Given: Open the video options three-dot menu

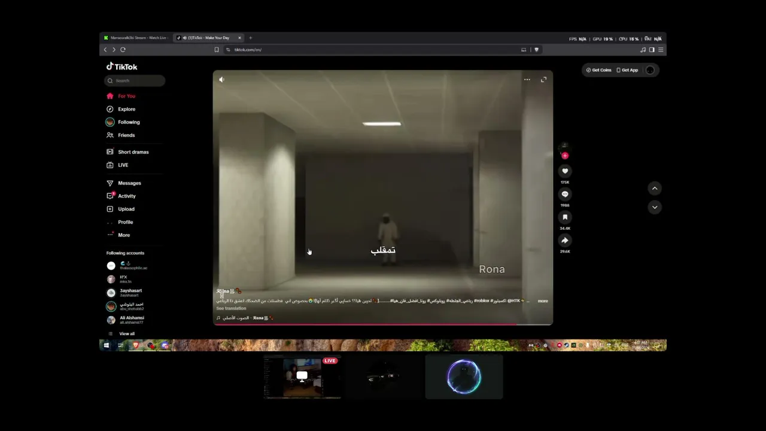Looking at the screenshot, I should point(527,80).
